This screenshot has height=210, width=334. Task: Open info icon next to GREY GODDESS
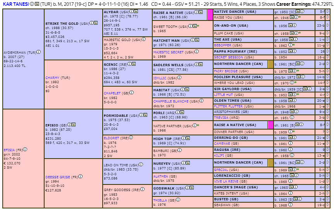(143, 189)
